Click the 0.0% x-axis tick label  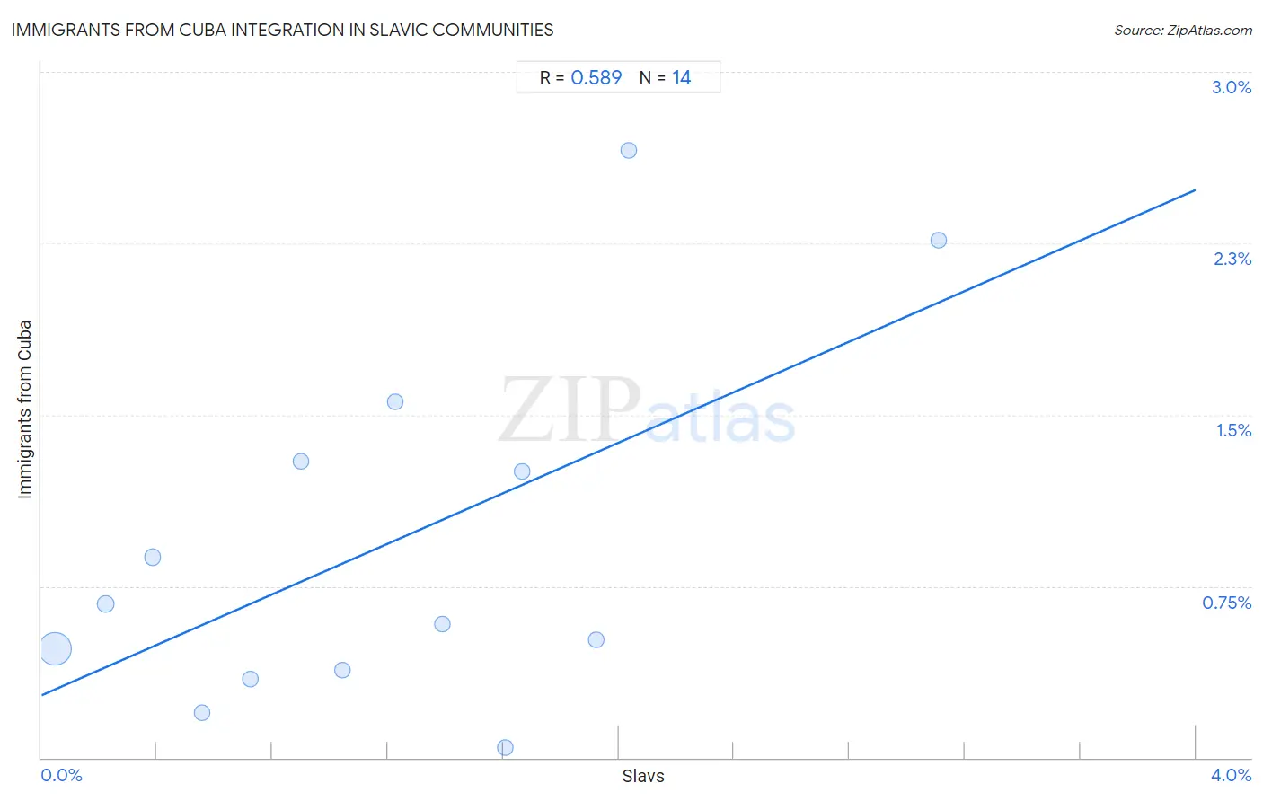coord(61,775)
